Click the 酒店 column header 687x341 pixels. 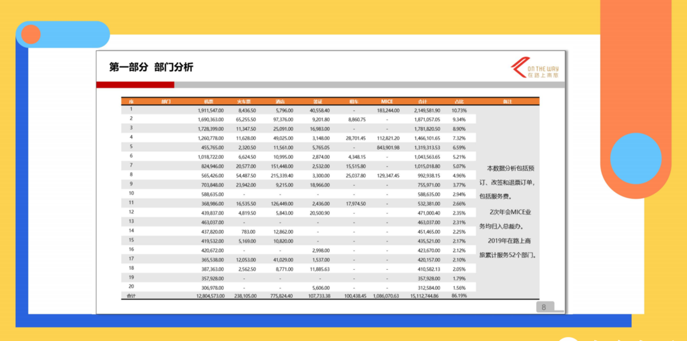click(x=281, y=101)
